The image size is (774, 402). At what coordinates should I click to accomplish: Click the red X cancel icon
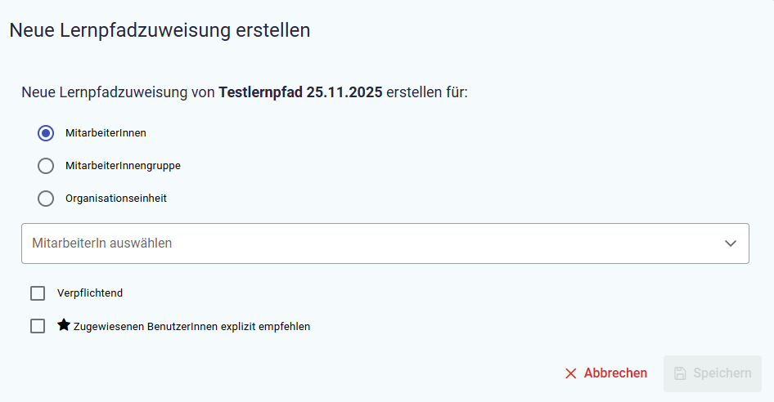coord(571,373)
